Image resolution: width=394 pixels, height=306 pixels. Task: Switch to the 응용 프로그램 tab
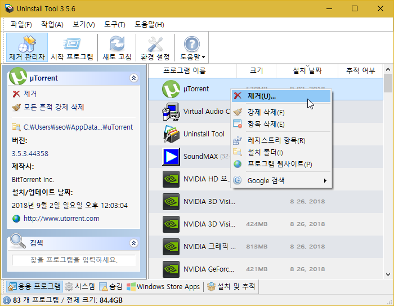tap(35, 286)
